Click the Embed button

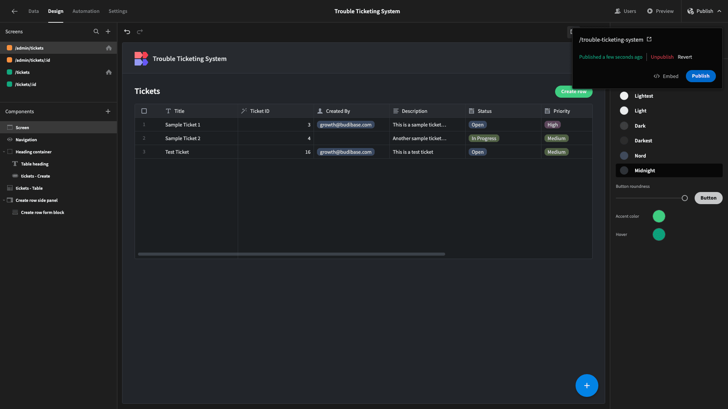666,76
